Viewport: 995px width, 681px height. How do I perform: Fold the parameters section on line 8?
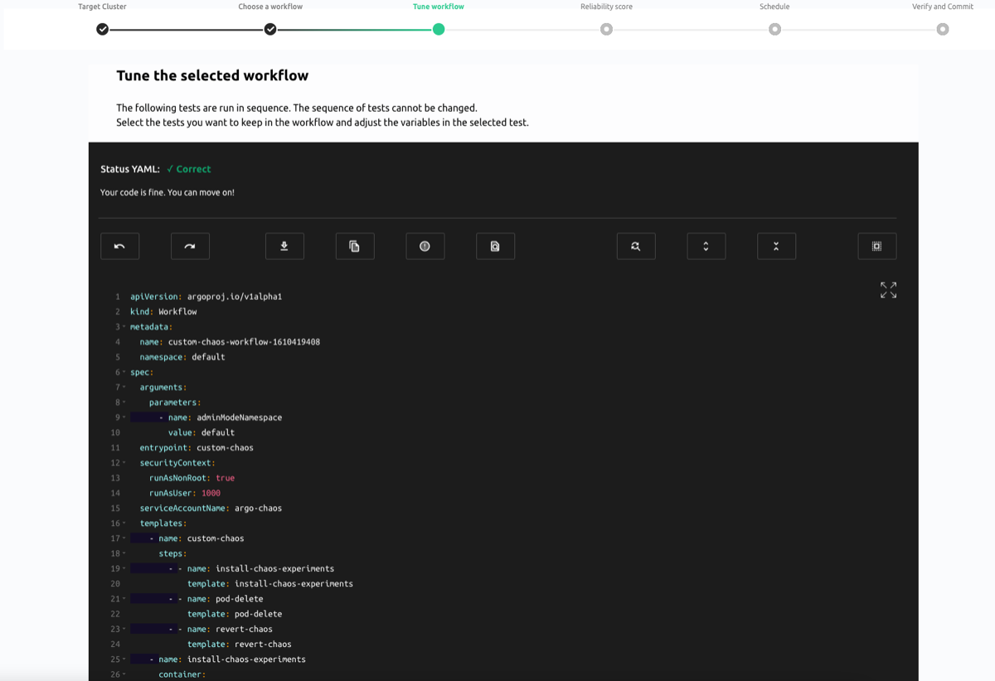(x=124, y=403)
